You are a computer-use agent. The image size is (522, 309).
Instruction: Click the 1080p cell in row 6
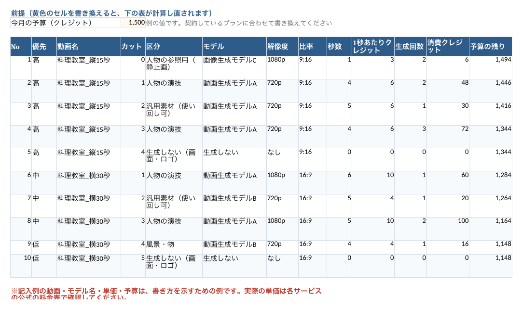click(x=282, y=183)
